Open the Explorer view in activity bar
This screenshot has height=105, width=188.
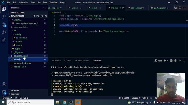click(4, 9)
